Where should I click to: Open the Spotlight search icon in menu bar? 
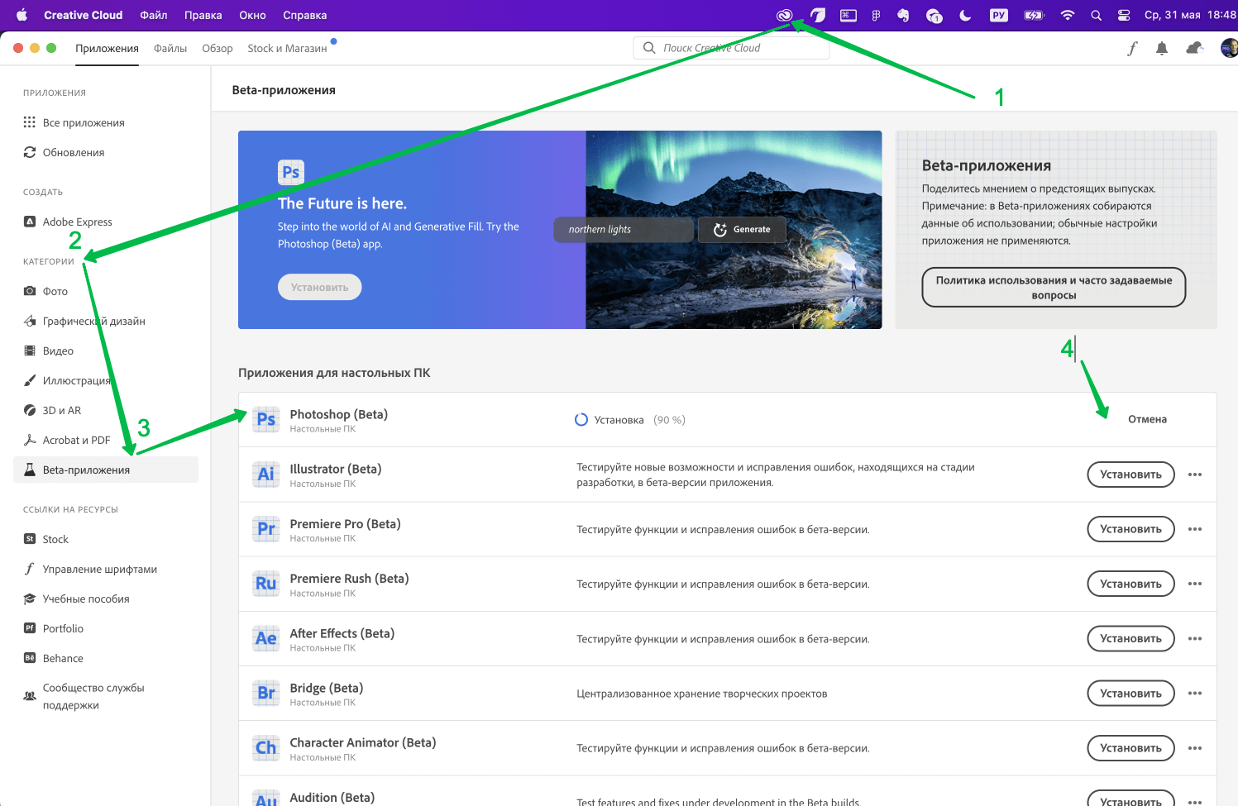pyautogui.click(x=1096, y=15)
